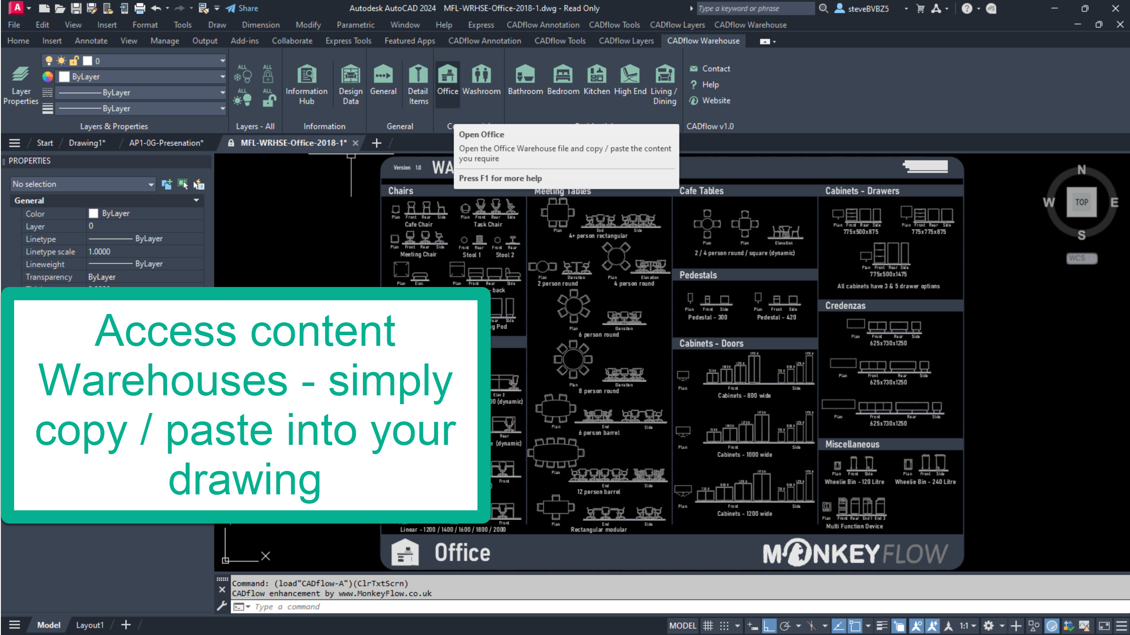Expand the No selection dropdown
This screenshot has width=1130, height=635.
[x=151, y=184]
